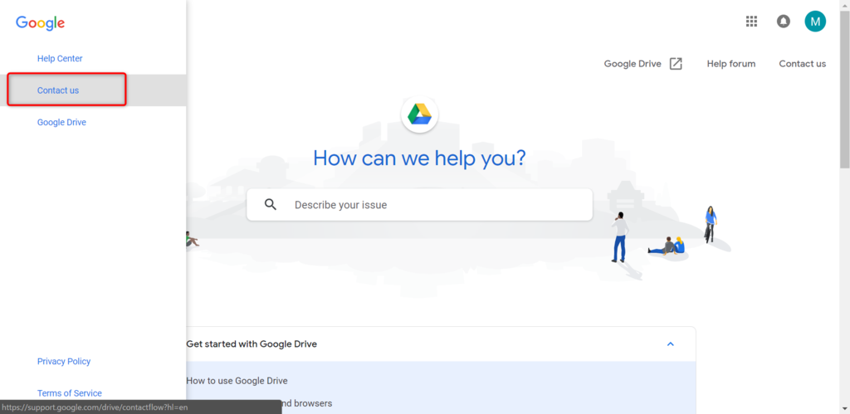850x414 pixels.
Task: Click the Google Drive triangle logo
Action: (419, 114)
